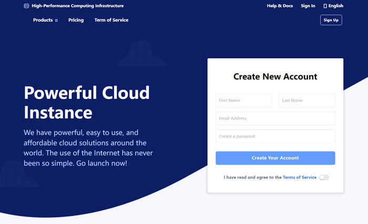Focus the First Name input field
Screen dimensions: 368x224
244,100
